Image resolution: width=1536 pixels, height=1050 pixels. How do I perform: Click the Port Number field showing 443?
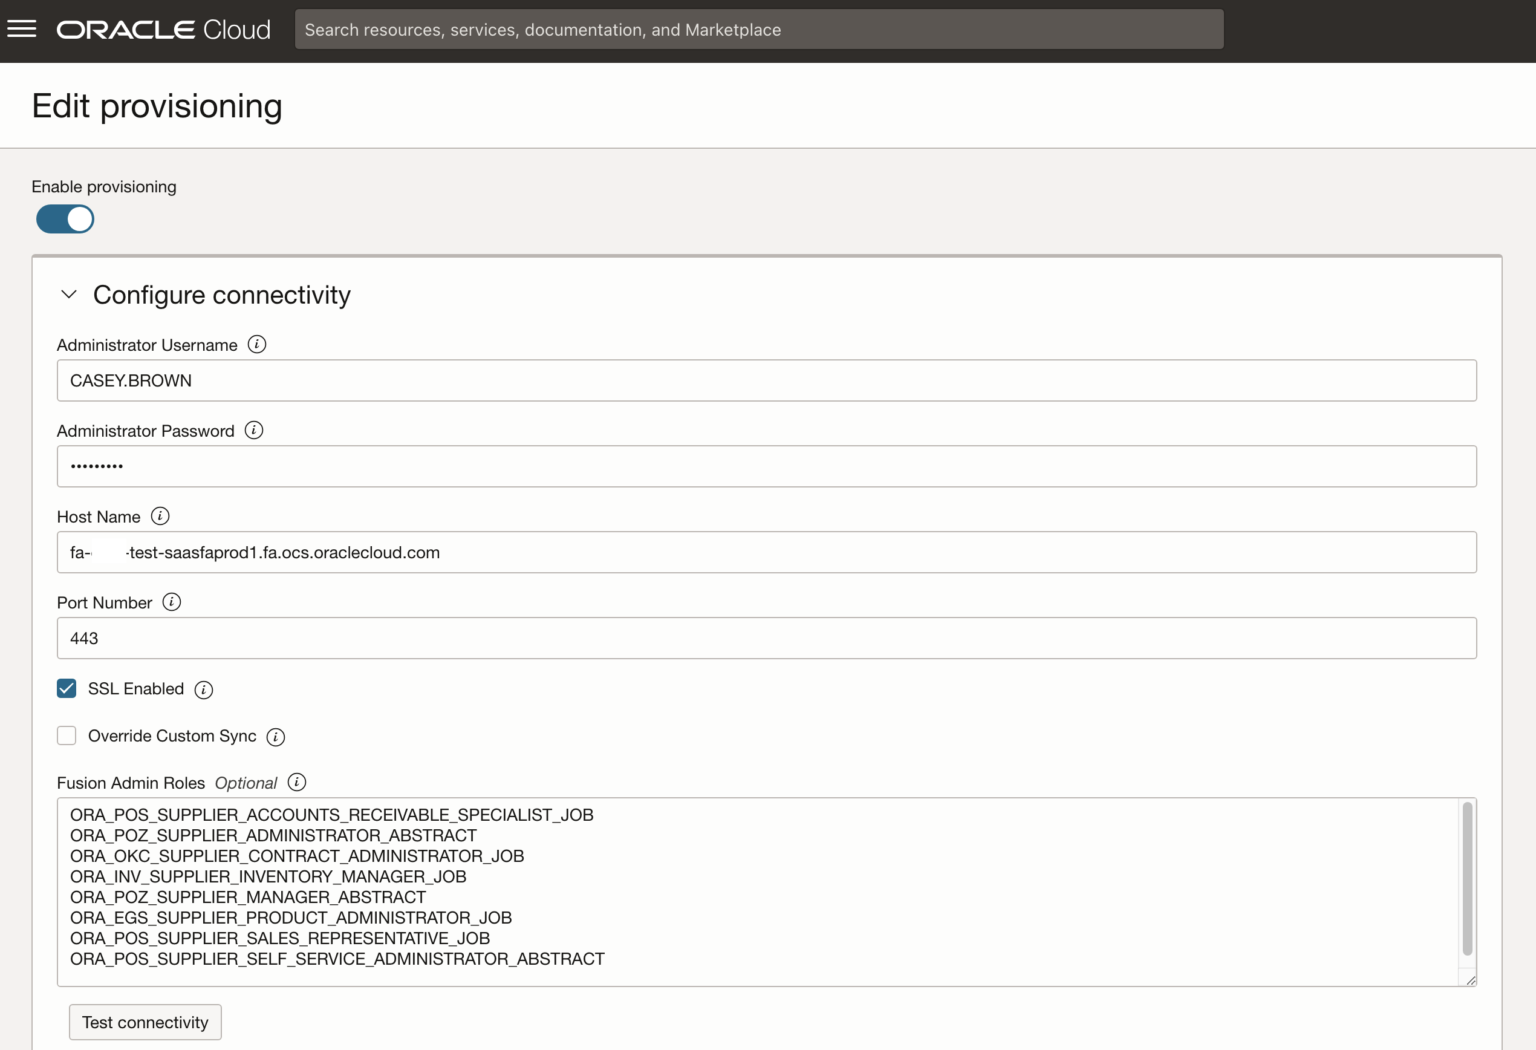pyautogui.click(x=766, y=638)
